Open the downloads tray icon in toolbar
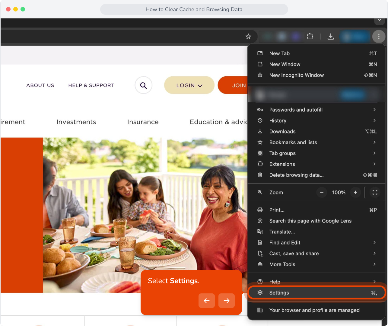 point(331,37)
